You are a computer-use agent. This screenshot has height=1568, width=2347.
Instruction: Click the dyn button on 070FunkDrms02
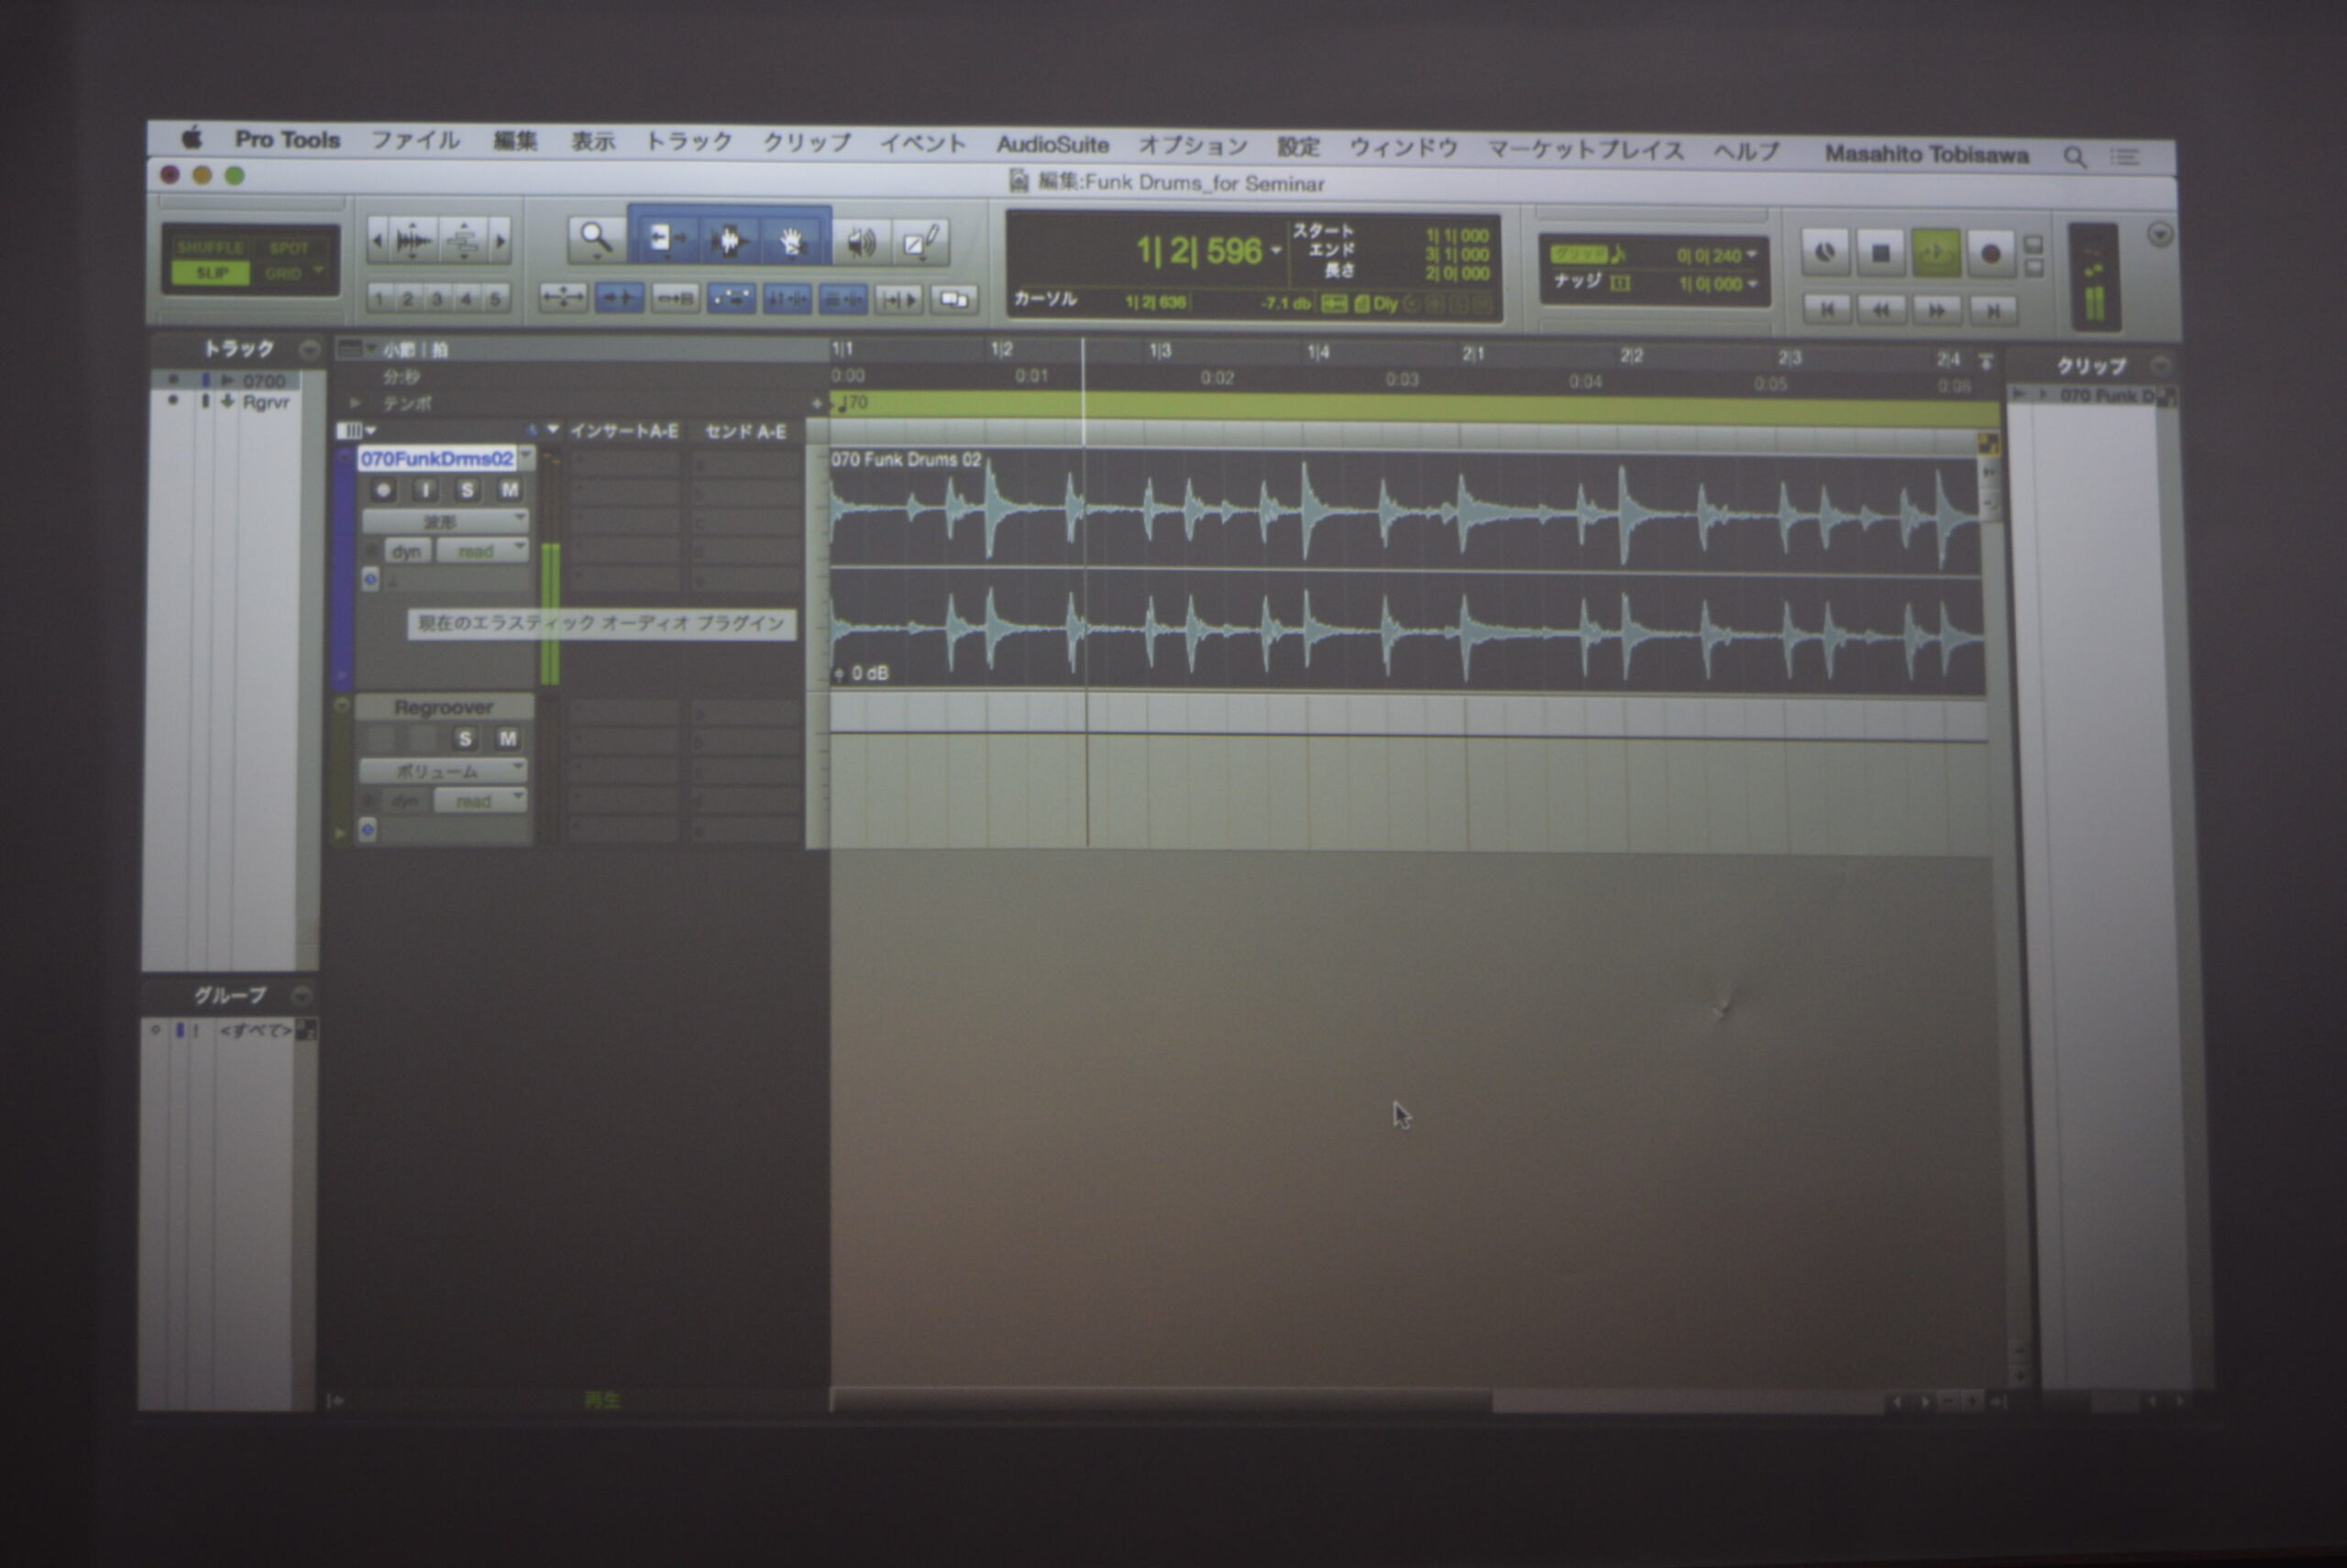pos(407,551)
